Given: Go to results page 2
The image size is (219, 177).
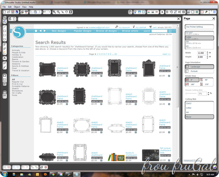Looking at the screenshot, I should pyautogui.click(x=97, y=54).
